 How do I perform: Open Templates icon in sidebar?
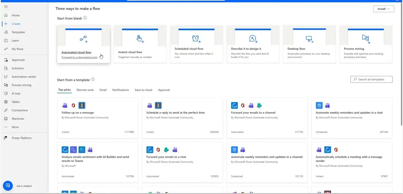(6, 32)
